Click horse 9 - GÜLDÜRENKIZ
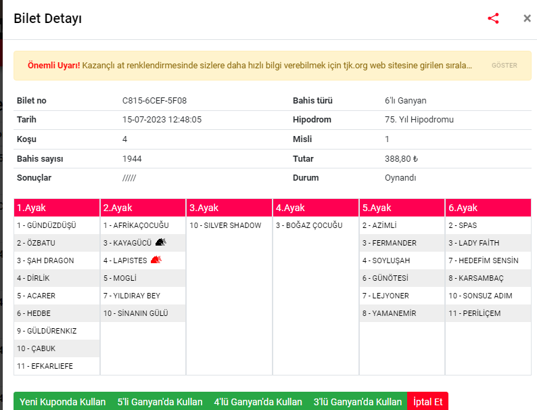Image resolution: width=537 pixels, height=410 pixels. [x=47, y=331]
